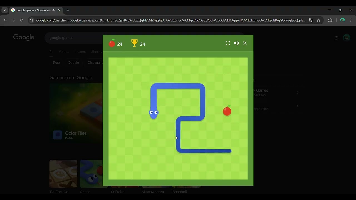View site information in address bar

coord(31,20)
